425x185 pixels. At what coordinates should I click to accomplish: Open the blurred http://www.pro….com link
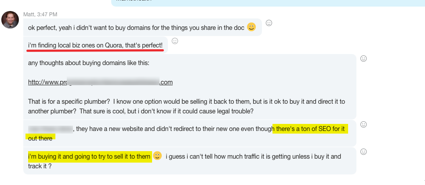pyautogui.click(x=100, y=82)
